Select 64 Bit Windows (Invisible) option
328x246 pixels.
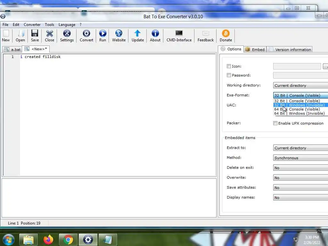(x=300, y=113)
